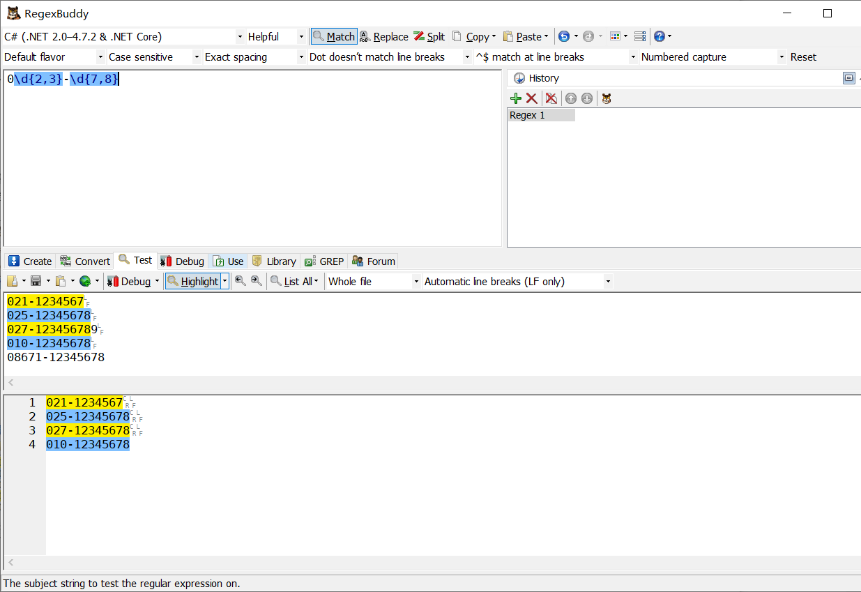Click the colored grid layout icon
861x592 pixels.
615,36
